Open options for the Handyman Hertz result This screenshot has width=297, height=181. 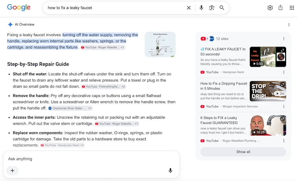pos(284,72)
